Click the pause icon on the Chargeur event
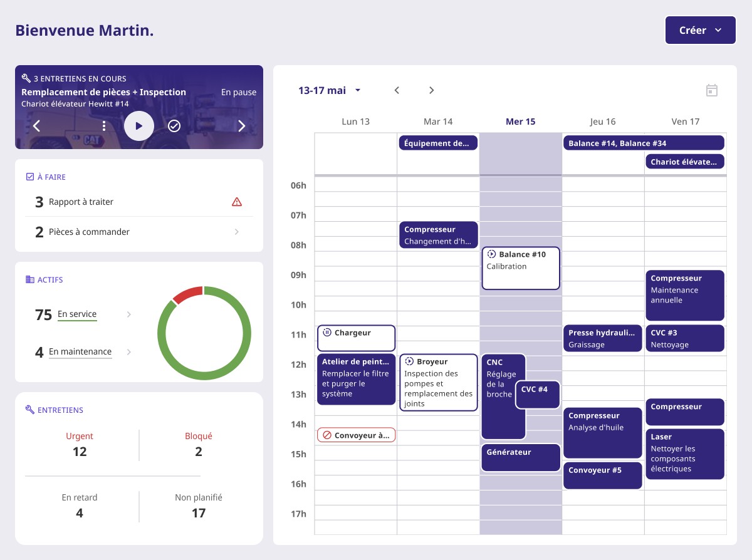752x560 pixels. [326, 333]
